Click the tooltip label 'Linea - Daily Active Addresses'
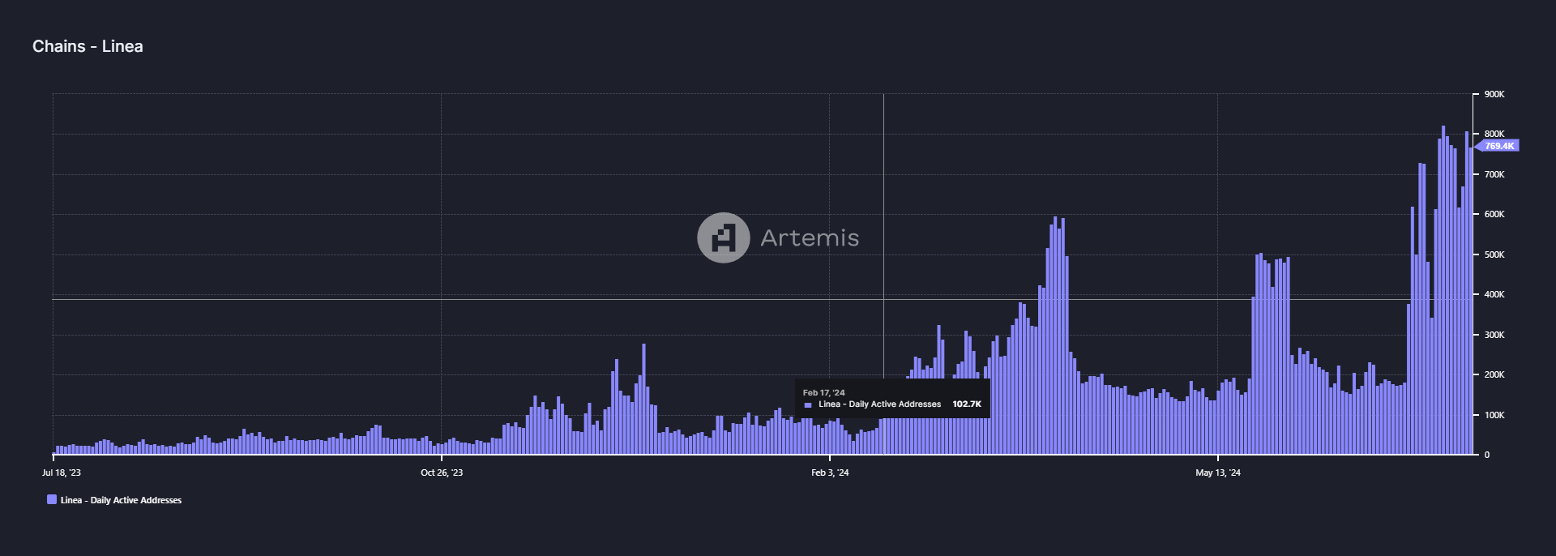The width and height of the screenshot is (1556, 556). (x=879, y=404)
